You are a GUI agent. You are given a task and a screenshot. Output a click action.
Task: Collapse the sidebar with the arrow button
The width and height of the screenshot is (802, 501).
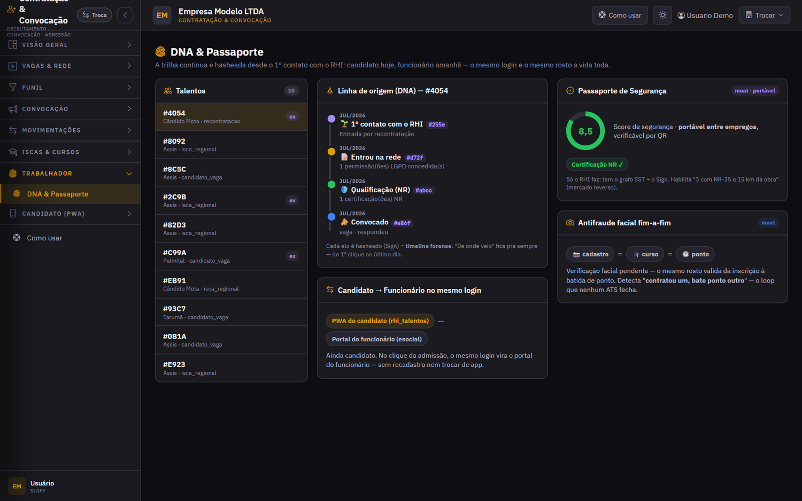click(125, 15)
